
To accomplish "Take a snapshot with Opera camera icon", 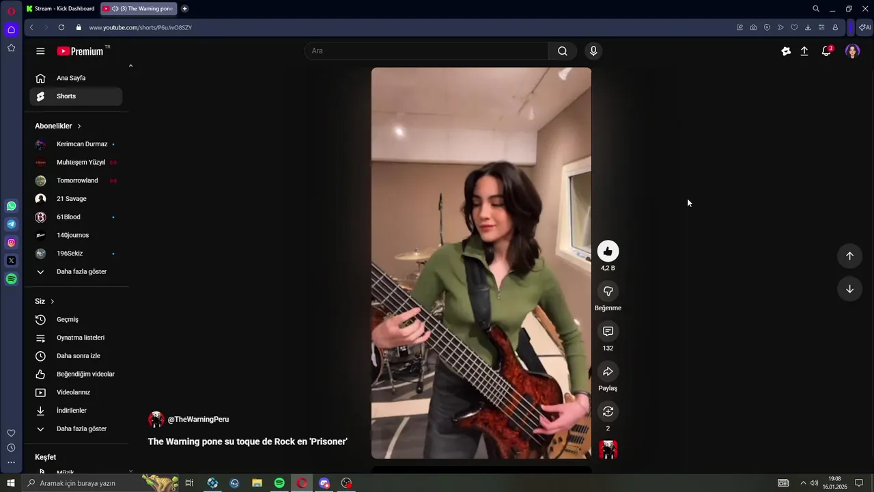I will pyautogui.click(x=753, y=27).
